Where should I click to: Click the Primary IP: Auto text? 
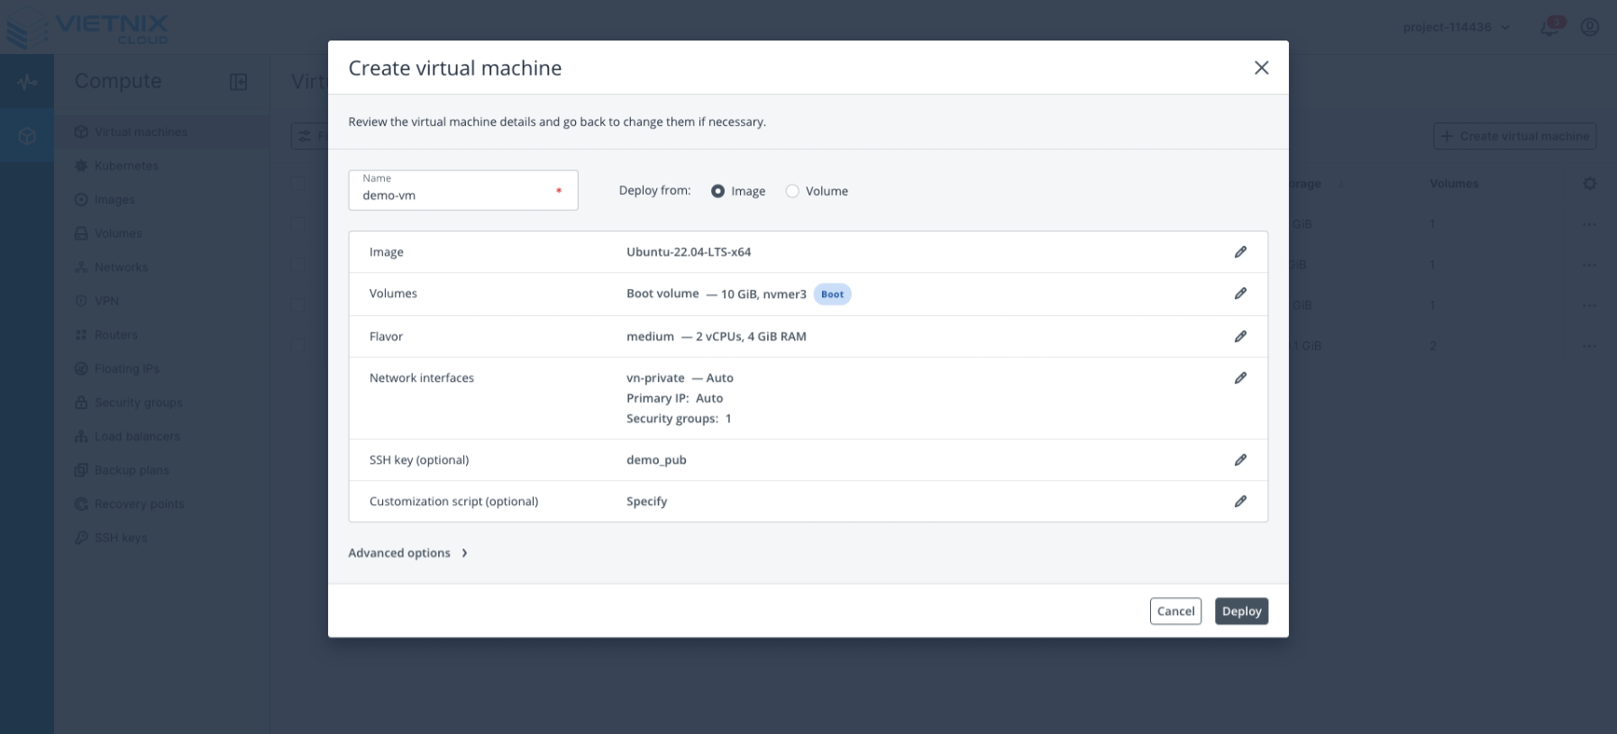point(674,398)
